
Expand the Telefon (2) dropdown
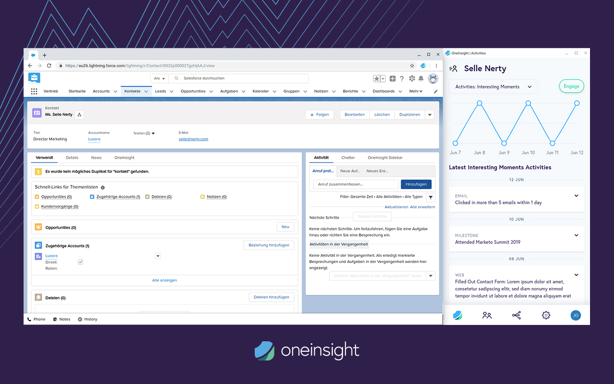click(x=153, y=133)
